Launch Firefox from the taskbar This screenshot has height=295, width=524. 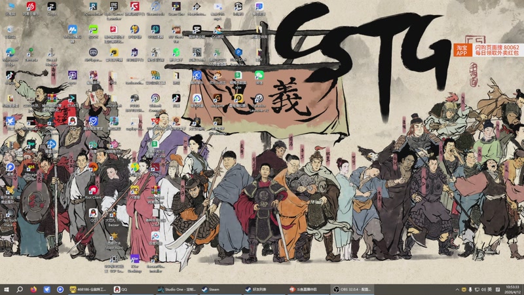pos(33,289)
